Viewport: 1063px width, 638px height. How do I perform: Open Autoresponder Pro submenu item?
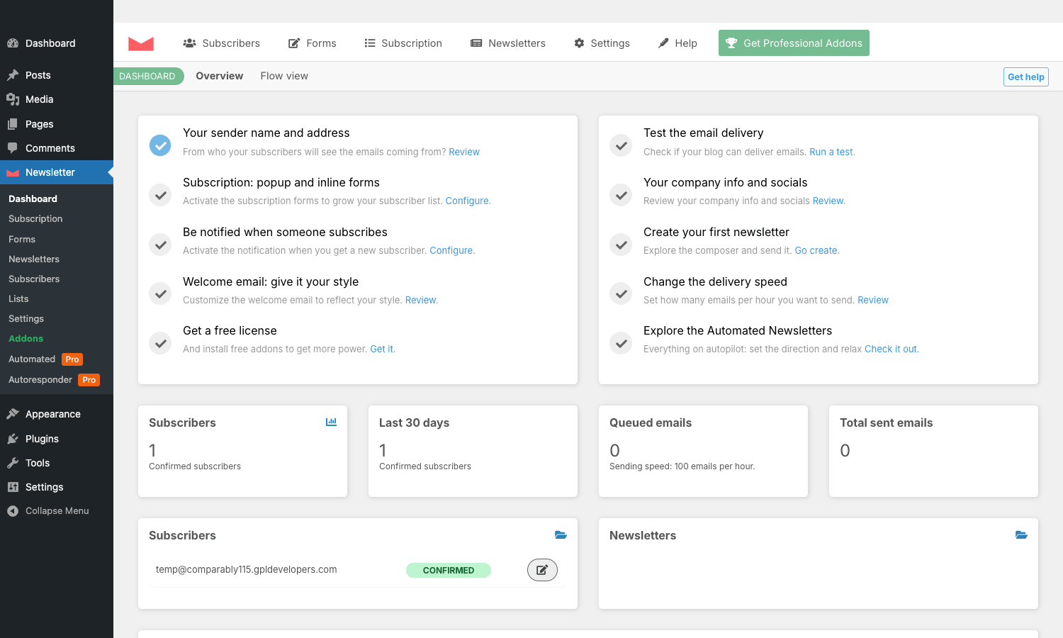54,380
